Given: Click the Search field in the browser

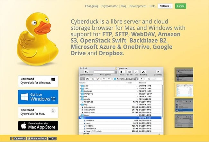Looking at the screenshot, I should coord(154,79).
